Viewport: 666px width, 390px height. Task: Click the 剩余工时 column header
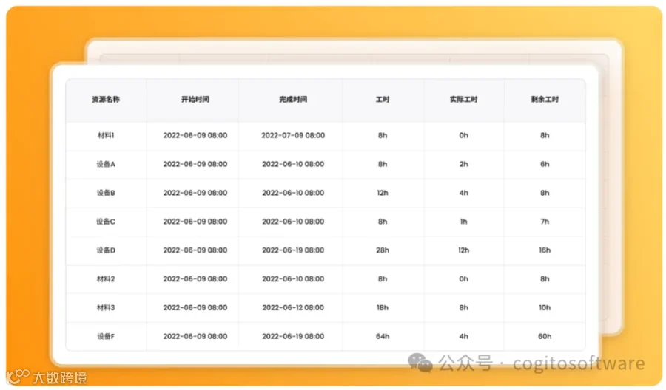(x=545, y=100)
